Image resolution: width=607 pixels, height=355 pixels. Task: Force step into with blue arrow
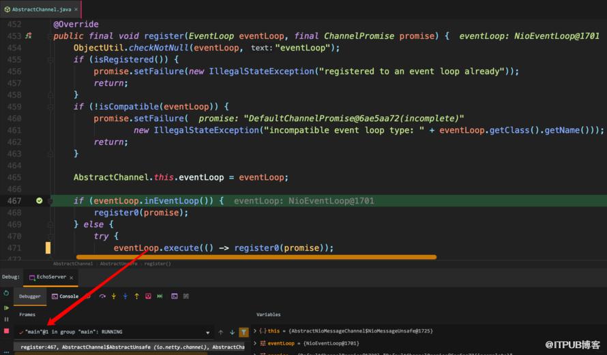point(125,296)
